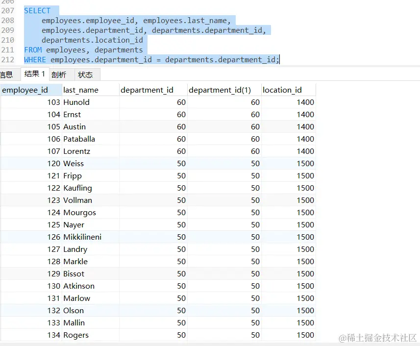Click first department_id value in Fripp's row
The width and height of the screenshot is (420, 346).
153,176
